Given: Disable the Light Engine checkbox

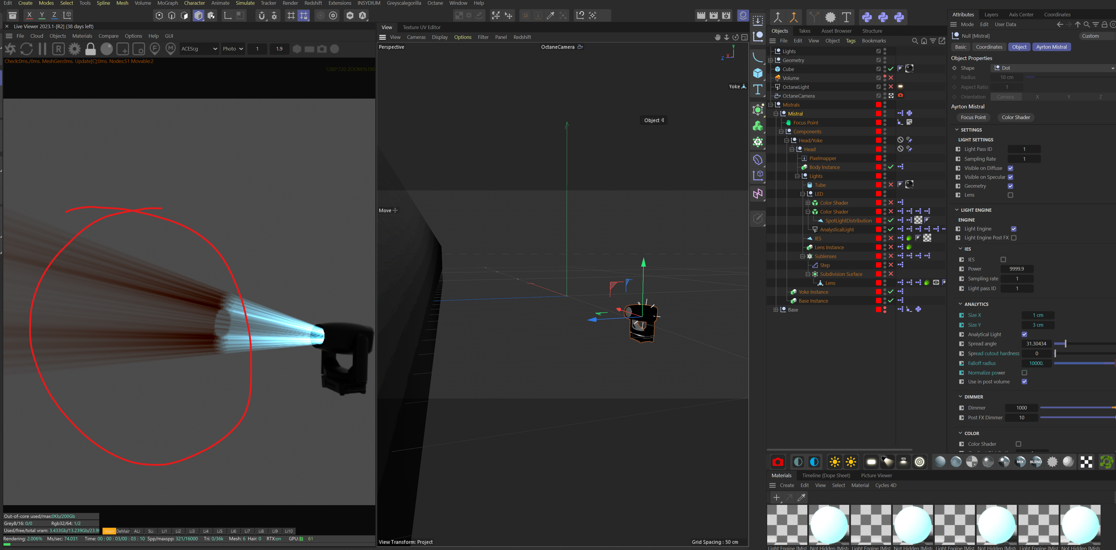Looking at the screenshot, I should point(1014,229).
